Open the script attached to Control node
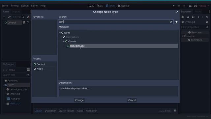The width and height of the screenshot is (211, 119). 24,22
